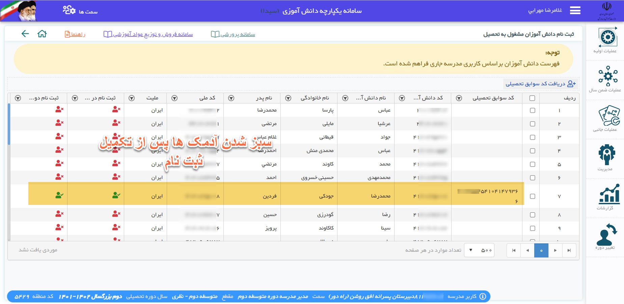624x304 pixels.
Task: Click the blue current page number button
Action: 541,250
